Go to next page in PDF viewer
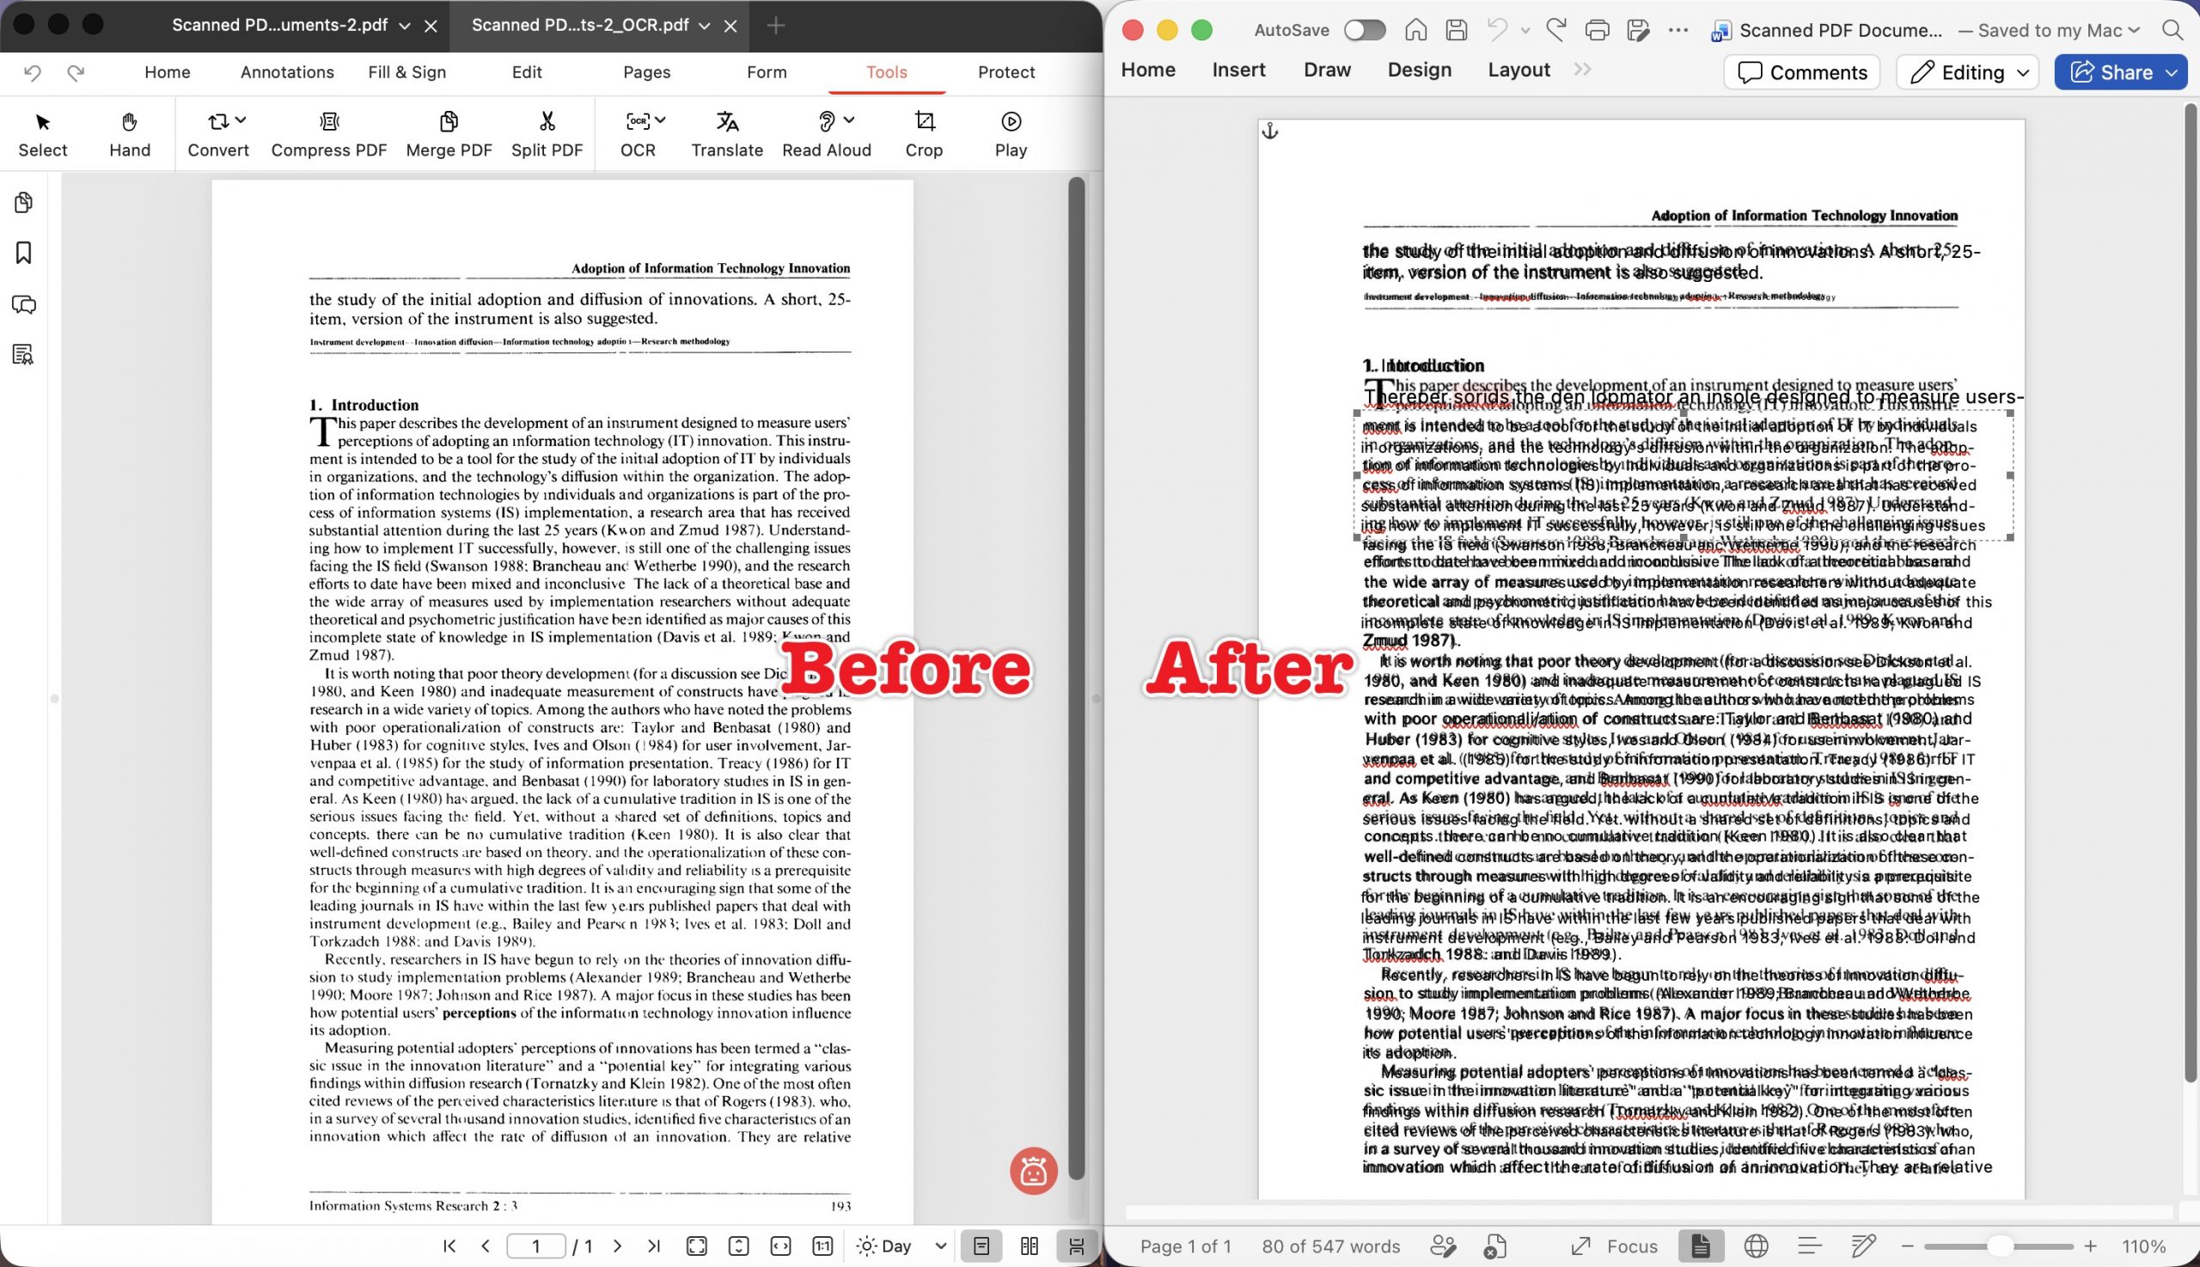 [618, 1246]
